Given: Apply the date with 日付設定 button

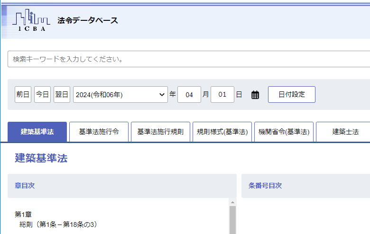Looking at the screenshot, I should (x=292, y=94).
